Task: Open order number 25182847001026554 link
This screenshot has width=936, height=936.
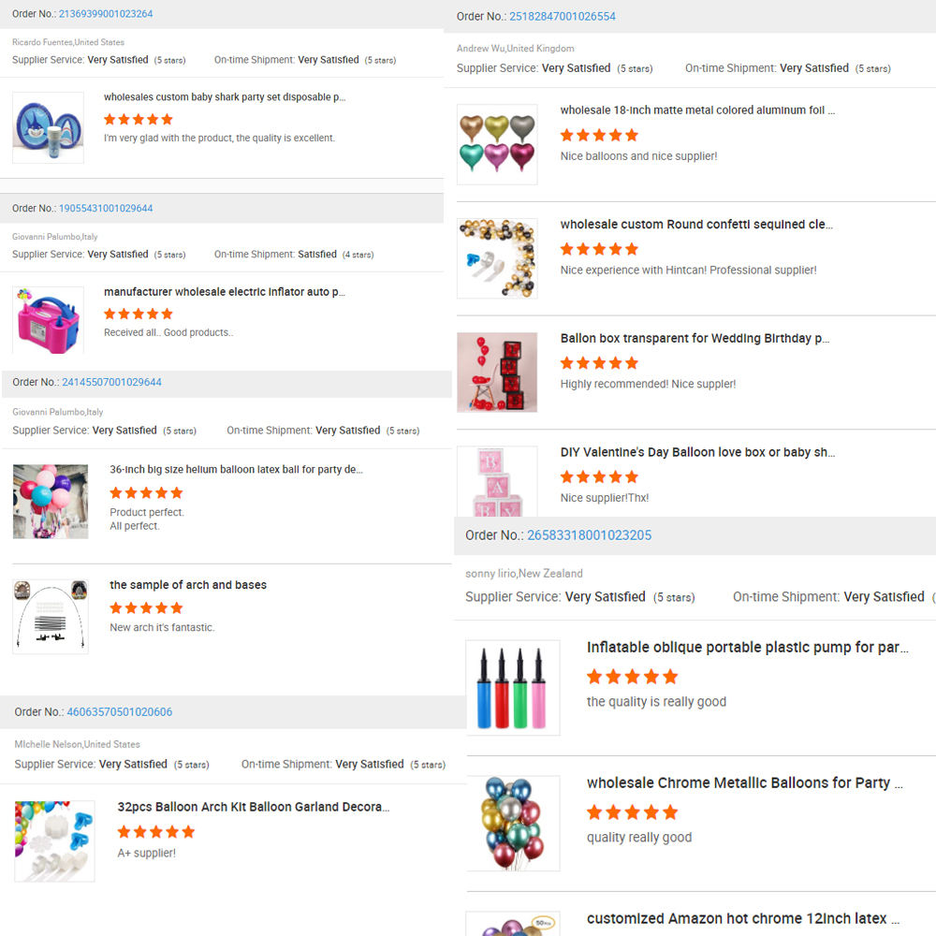Action: [x=563, y=17]
